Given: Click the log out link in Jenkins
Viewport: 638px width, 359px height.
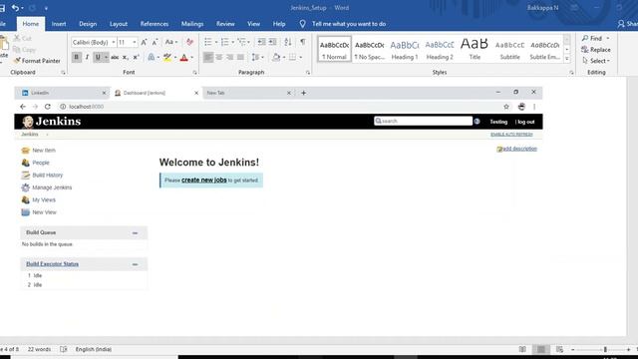Looking at the screenshot, I should click(525, 122).
